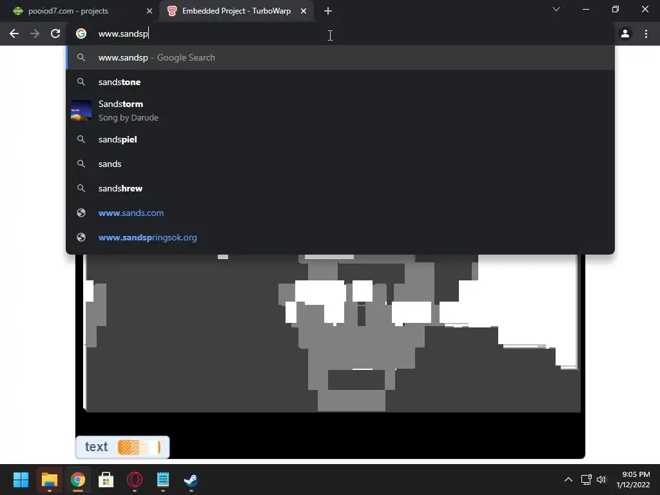Click the search icon beside sandstone
Screen dimensions: 660x495
[81, 82]
